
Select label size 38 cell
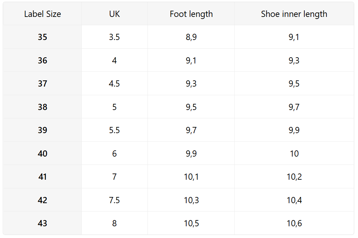coord(43,107)
